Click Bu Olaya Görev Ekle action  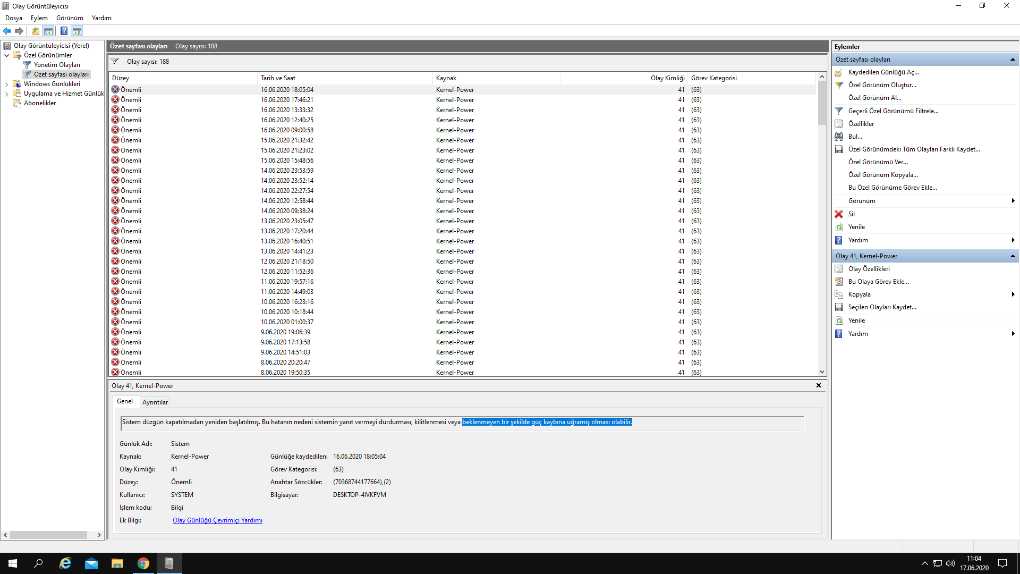pyautogui.click(x=878, y=282)
